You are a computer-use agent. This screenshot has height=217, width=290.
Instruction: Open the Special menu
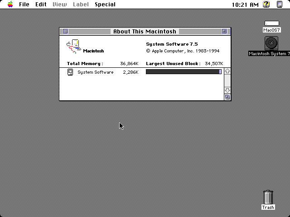click(x=105, y=4)
